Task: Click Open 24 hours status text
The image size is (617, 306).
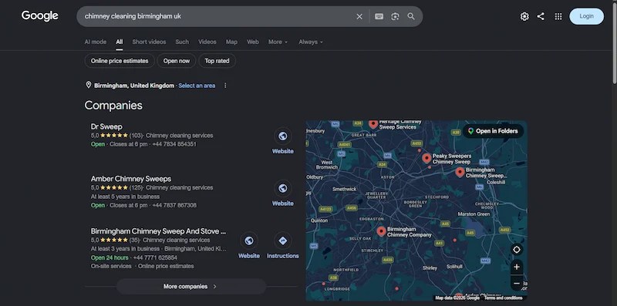Action: click(x=110, y=257)
